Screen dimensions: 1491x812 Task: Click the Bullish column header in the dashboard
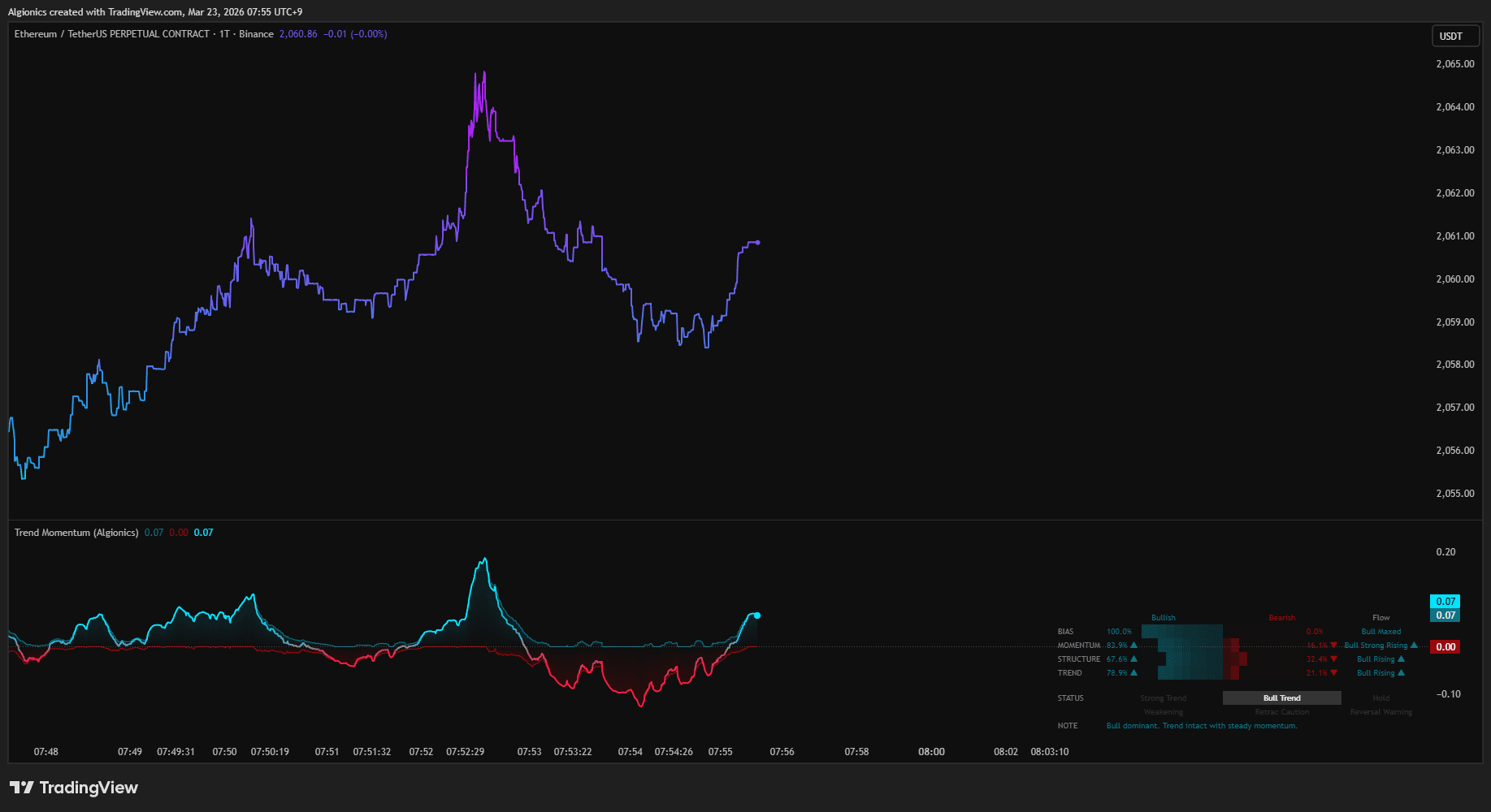(x=1164, y=618)
